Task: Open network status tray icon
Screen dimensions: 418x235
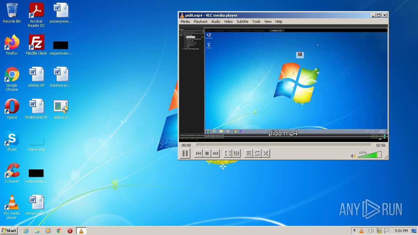Action: [379, 231]
